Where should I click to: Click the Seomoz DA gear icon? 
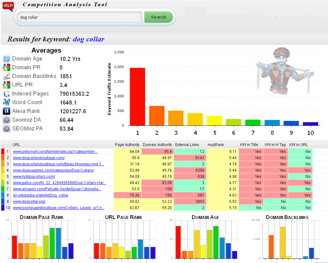coord(7,120)
